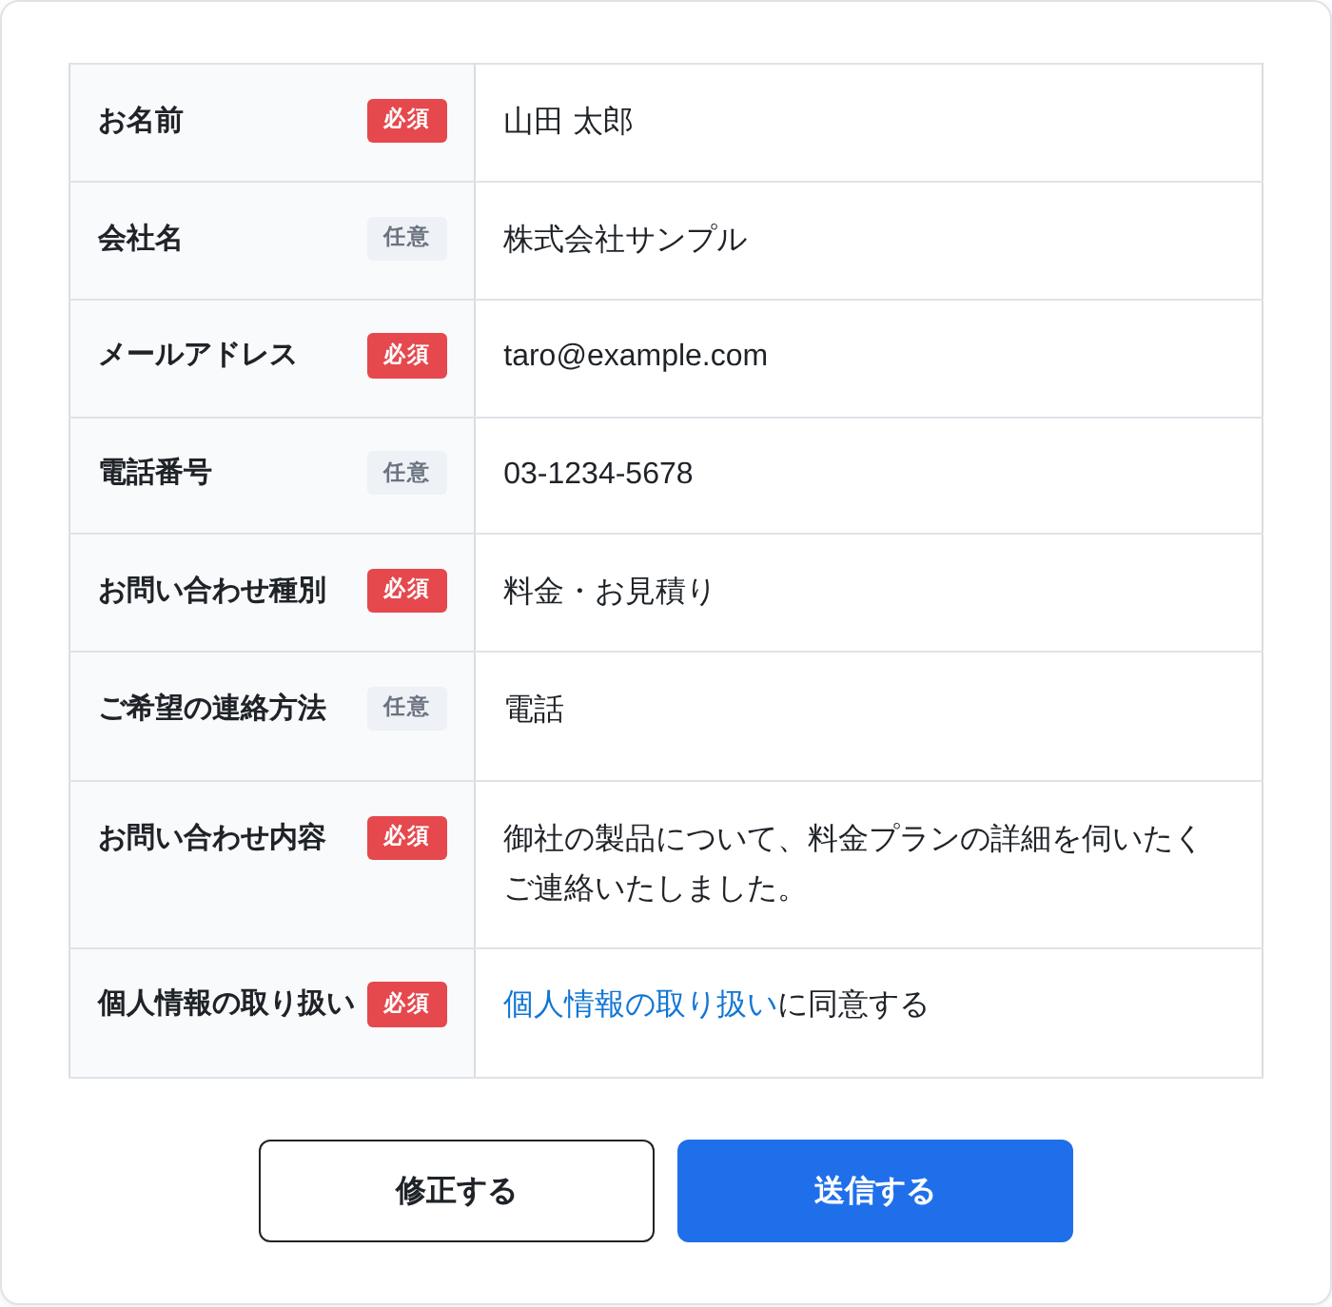Click the 必須 badge in the 個人情報の取り扱い row
Image resolution: width=1332 pixels, height=1307 pixels.
pyautogui.click(x=407, y=1005)
